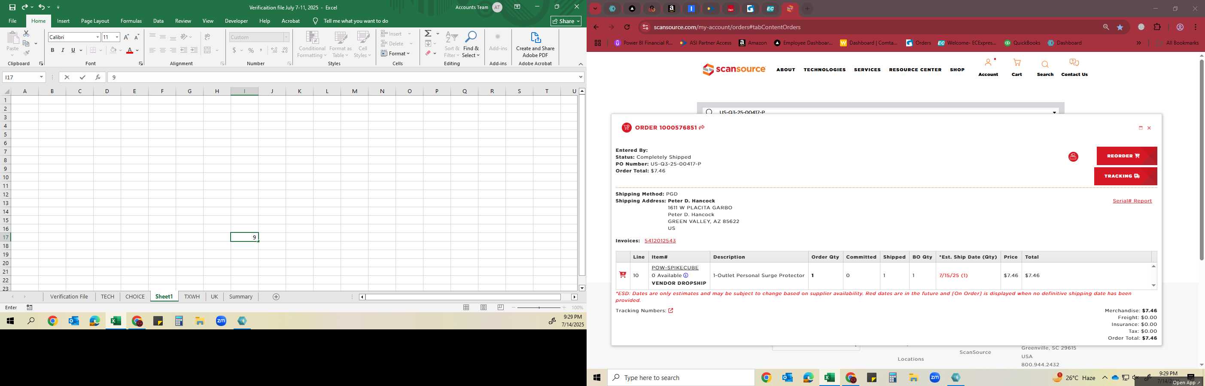
Task: Toggle middle vertical alignment
Action: (162, 37)
